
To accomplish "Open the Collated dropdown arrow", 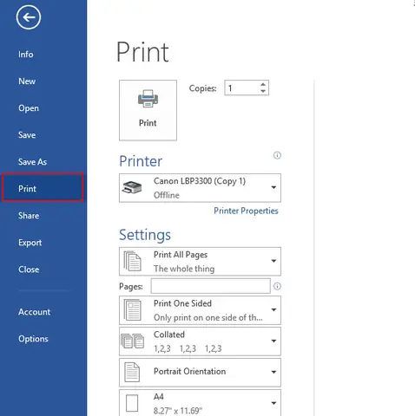I will click(x=273, y=341).
